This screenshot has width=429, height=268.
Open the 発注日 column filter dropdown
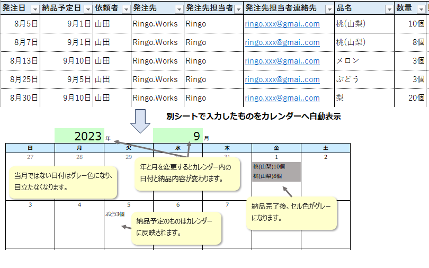[35, 10]
